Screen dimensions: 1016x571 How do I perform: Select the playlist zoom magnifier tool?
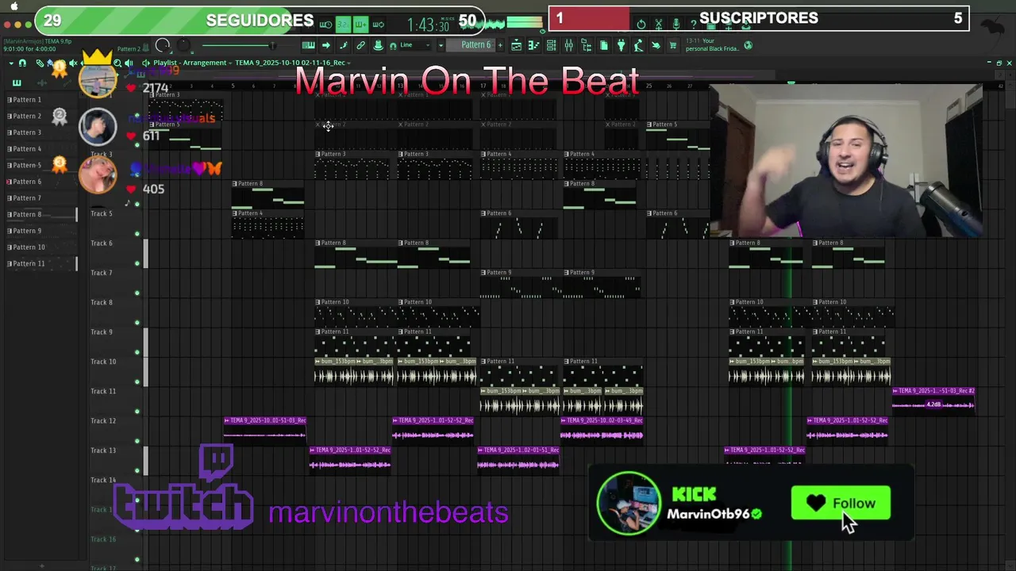[117, 63]
